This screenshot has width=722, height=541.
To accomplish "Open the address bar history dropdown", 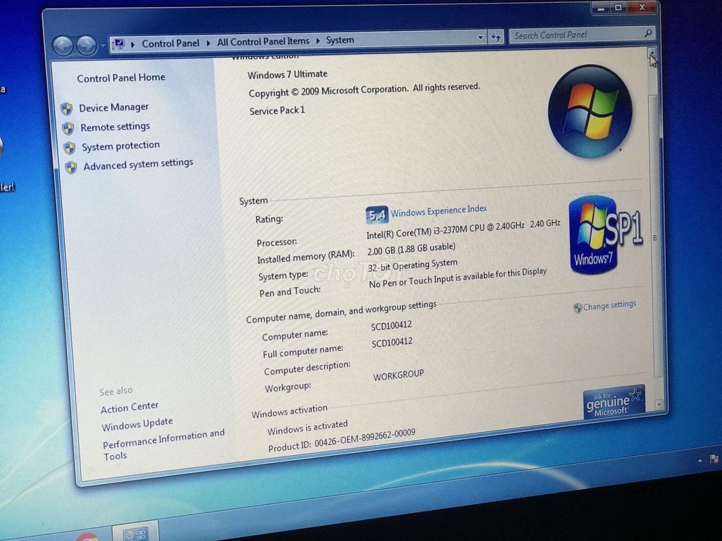I will [x=480, y=37].
